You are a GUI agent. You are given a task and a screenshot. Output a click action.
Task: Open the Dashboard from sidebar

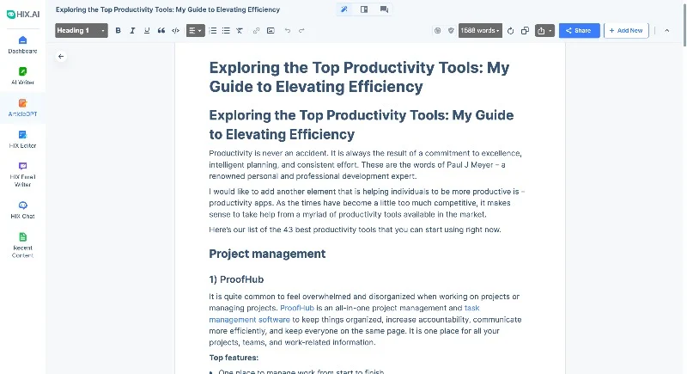pyautogui.click(x=23, y=45)
